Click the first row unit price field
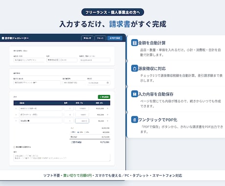The width and height of the screenshot is (225, 186). (82, 108)
